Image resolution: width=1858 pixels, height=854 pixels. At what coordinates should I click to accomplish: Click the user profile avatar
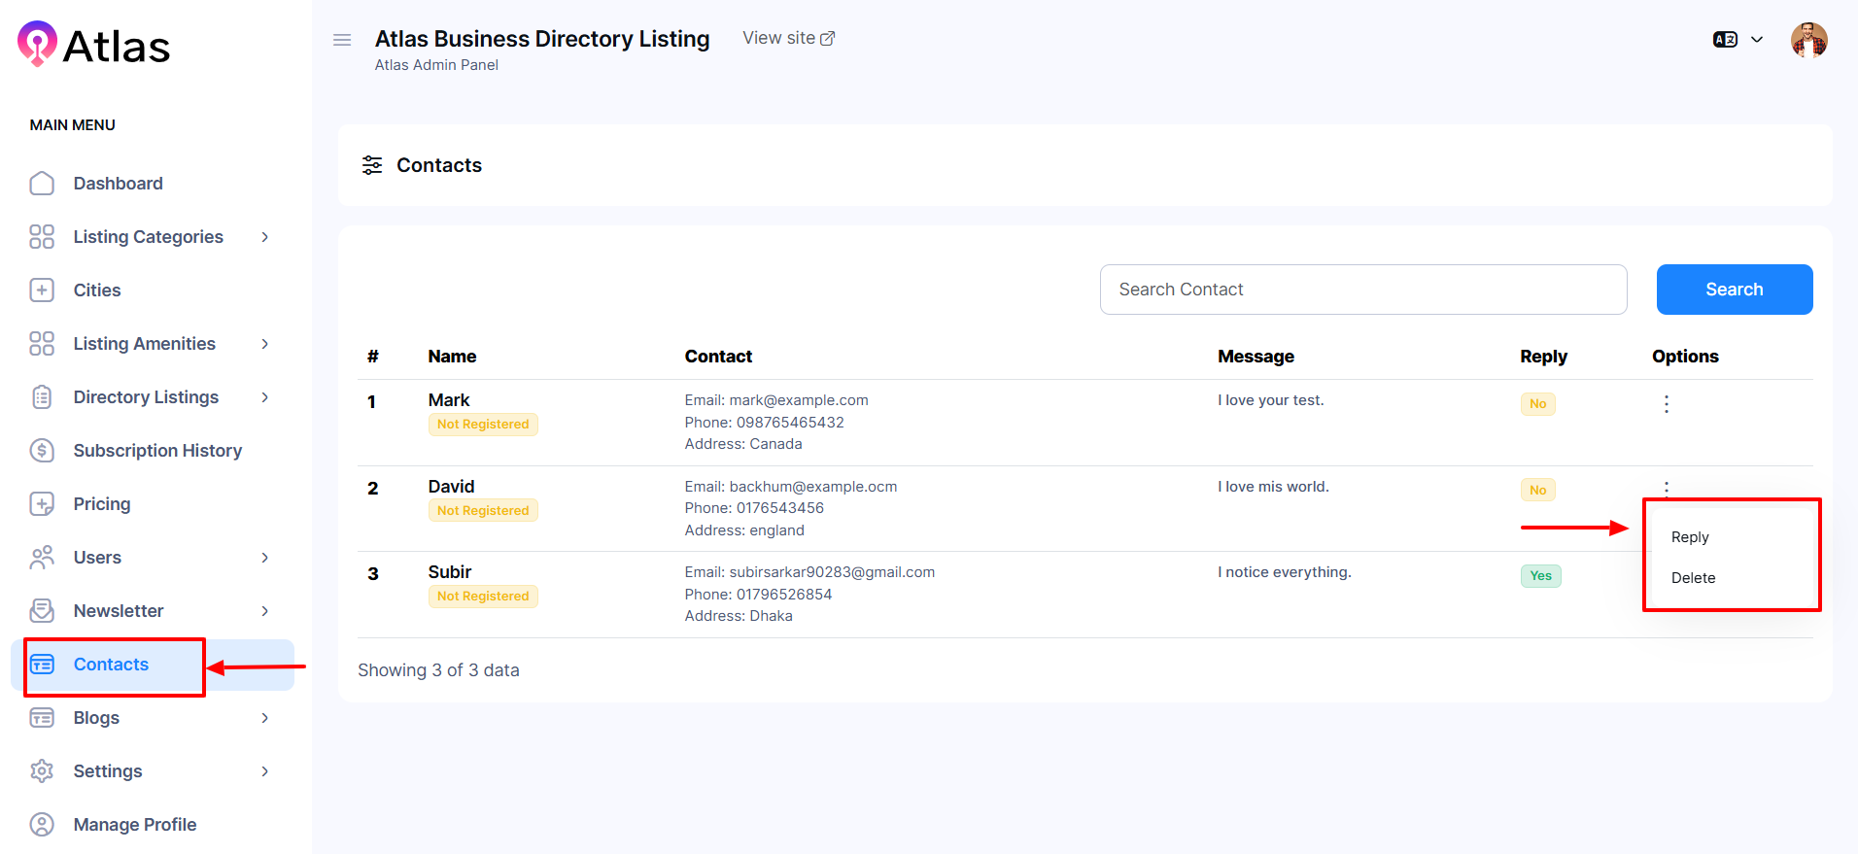[x=1808, y=41]
